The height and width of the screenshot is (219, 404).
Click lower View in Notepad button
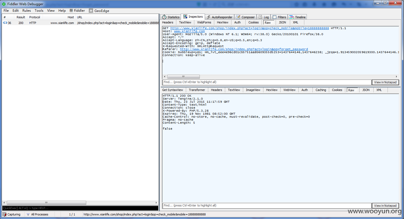point(385,206)
